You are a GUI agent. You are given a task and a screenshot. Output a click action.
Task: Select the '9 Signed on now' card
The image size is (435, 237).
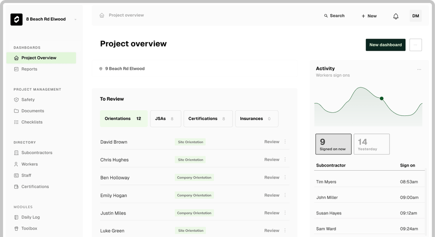333,144
